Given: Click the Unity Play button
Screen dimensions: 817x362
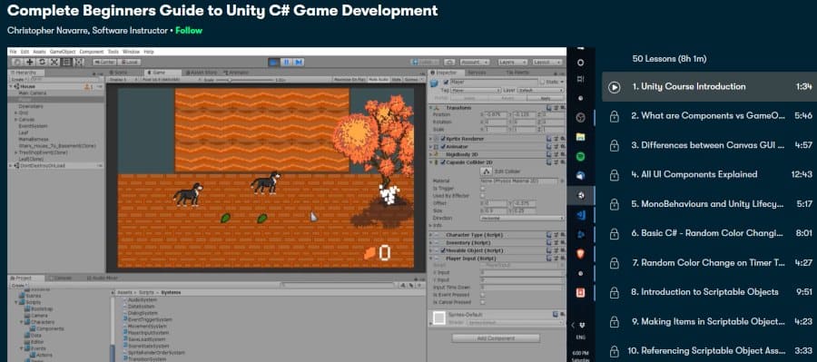Looking at the screenshot, I should point(274,62).
